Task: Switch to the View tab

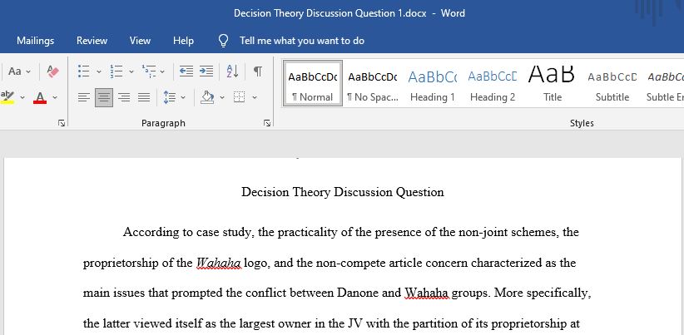Action: (140, 41)
